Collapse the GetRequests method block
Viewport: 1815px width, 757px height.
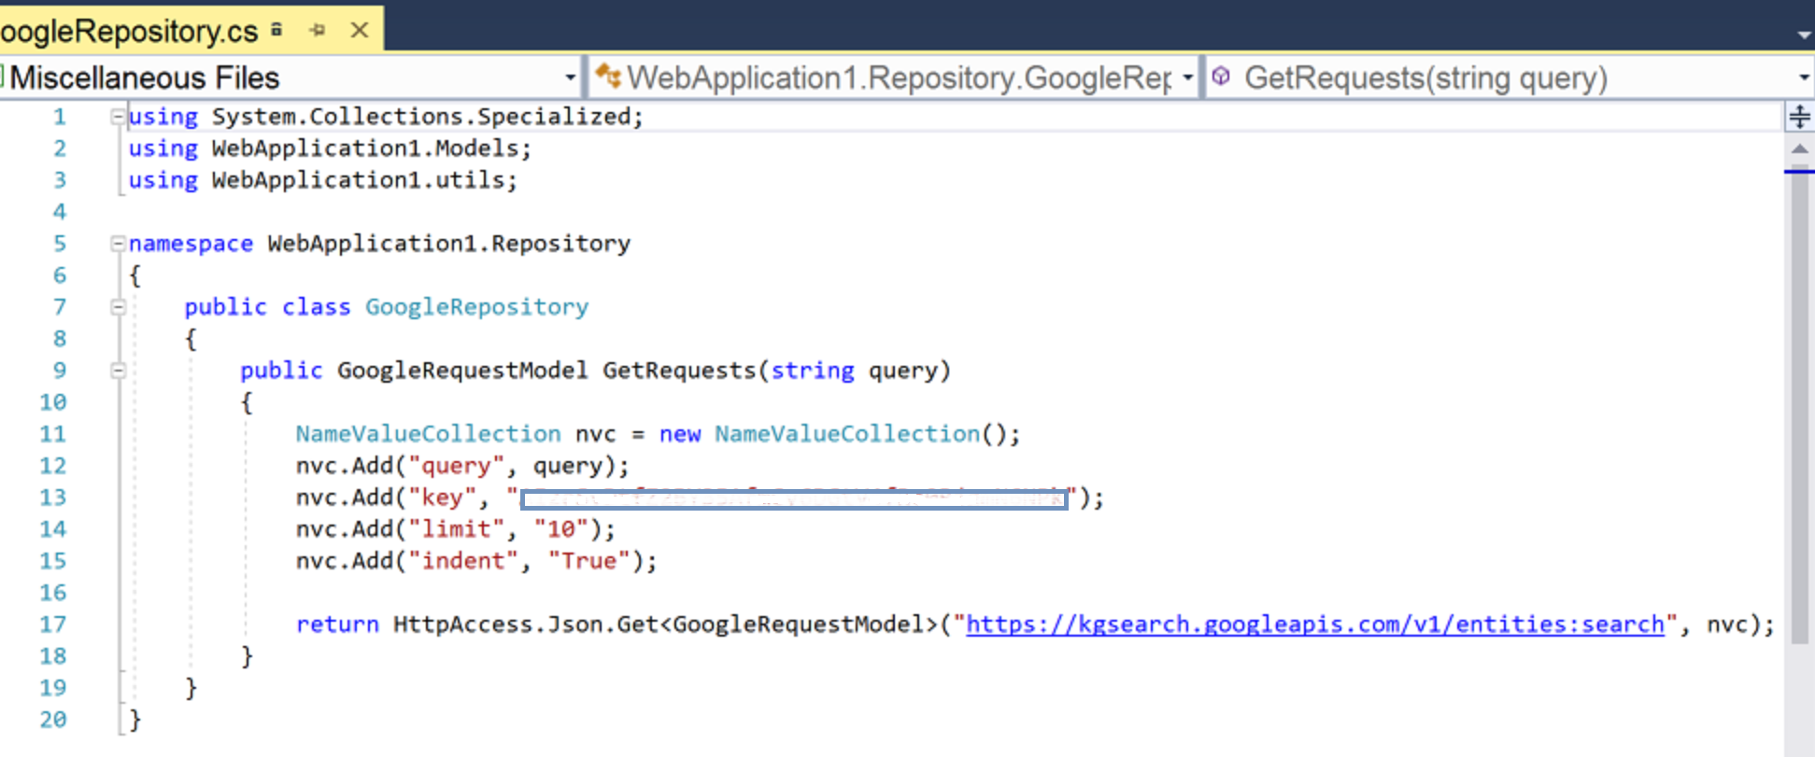[118, 371]
